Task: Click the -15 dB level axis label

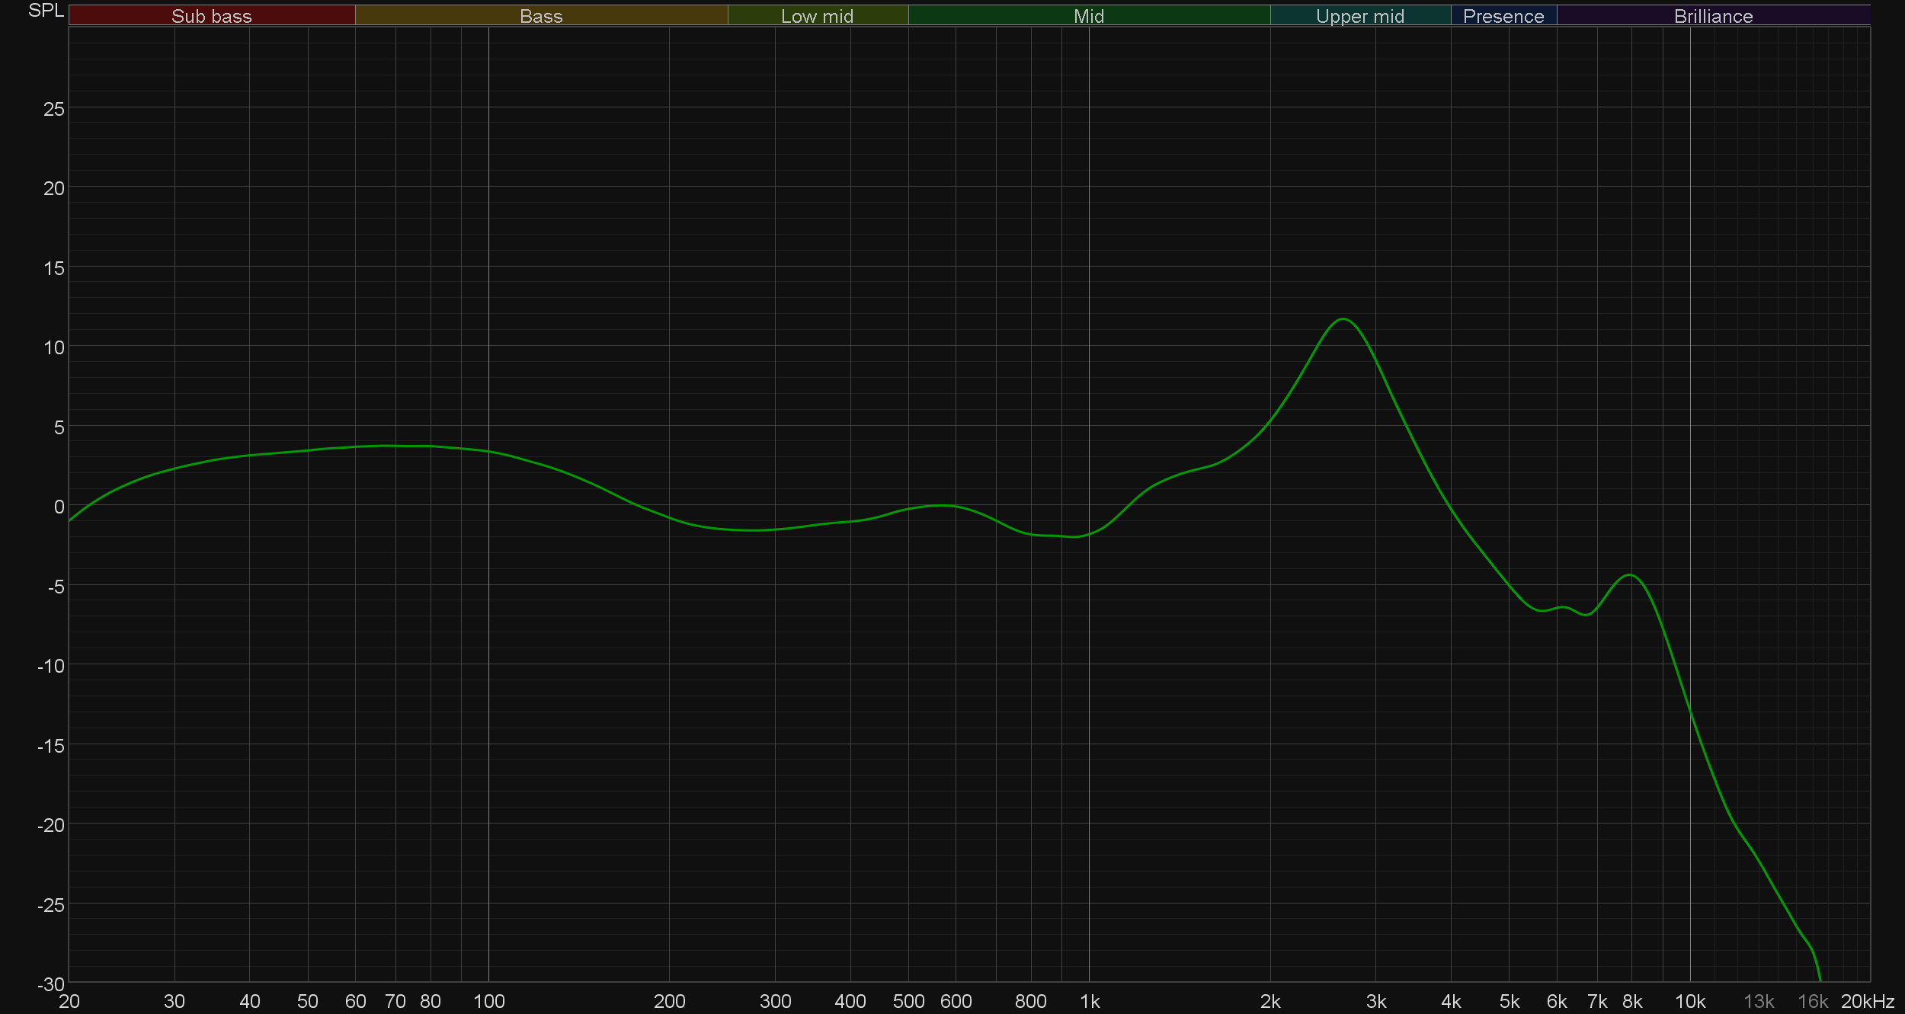Action: click(51, 746)
